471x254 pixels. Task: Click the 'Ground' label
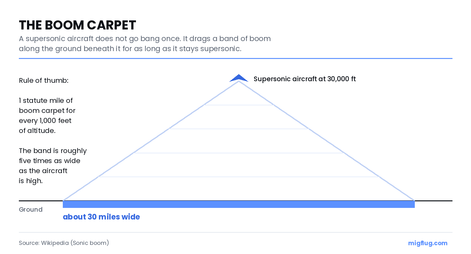pos(30,209)
